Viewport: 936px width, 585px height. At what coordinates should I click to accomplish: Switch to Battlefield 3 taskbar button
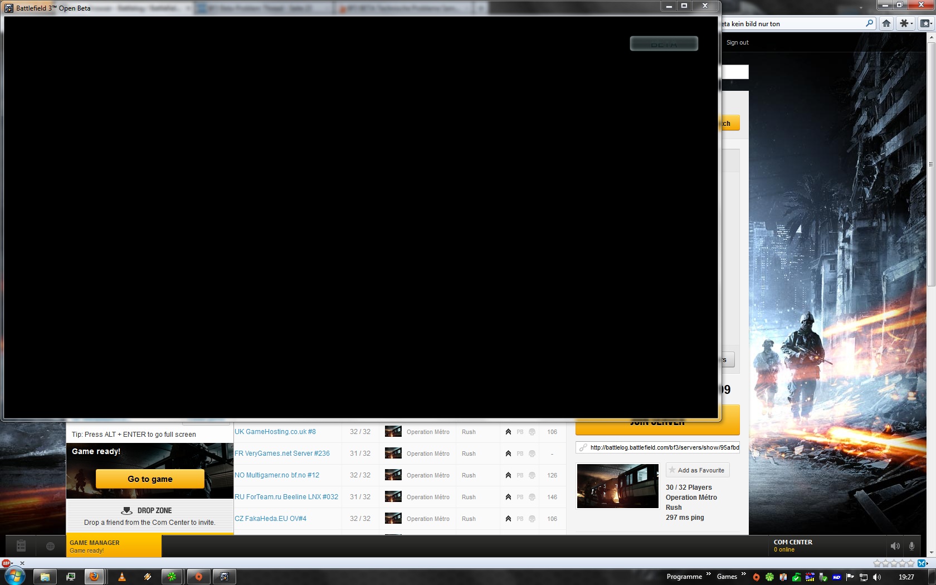(225, 577)
